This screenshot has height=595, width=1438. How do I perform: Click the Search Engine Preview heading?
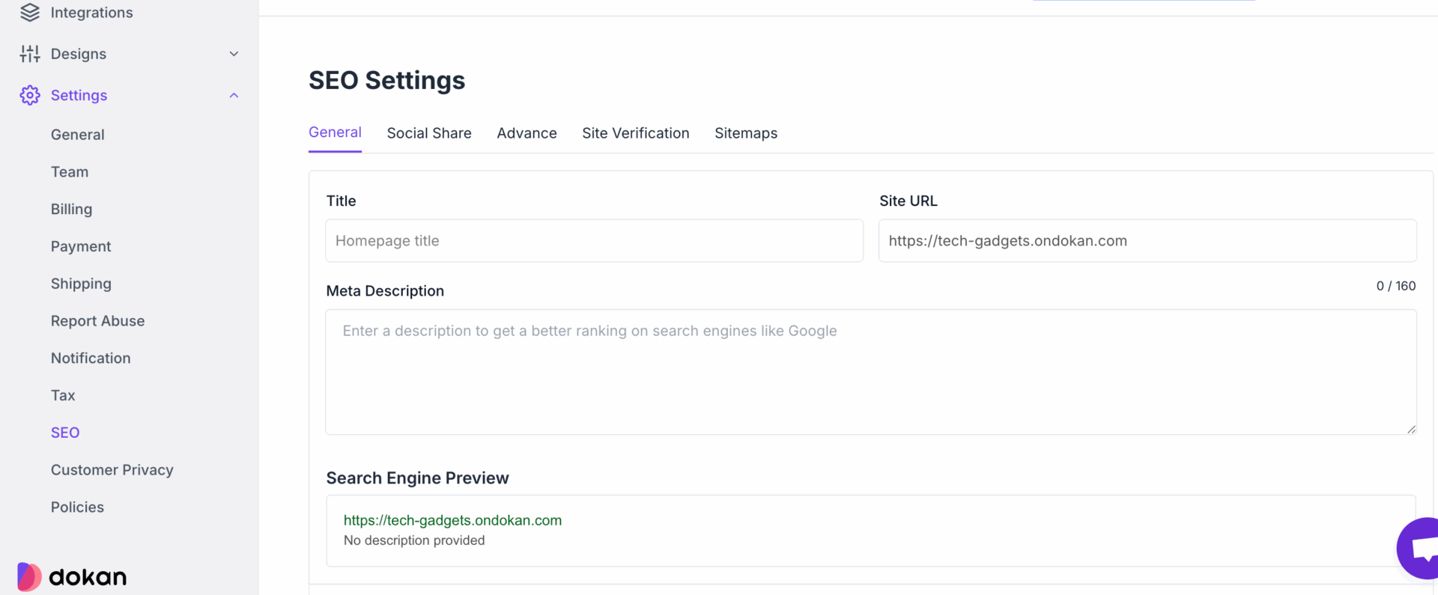tap(417, 478)
